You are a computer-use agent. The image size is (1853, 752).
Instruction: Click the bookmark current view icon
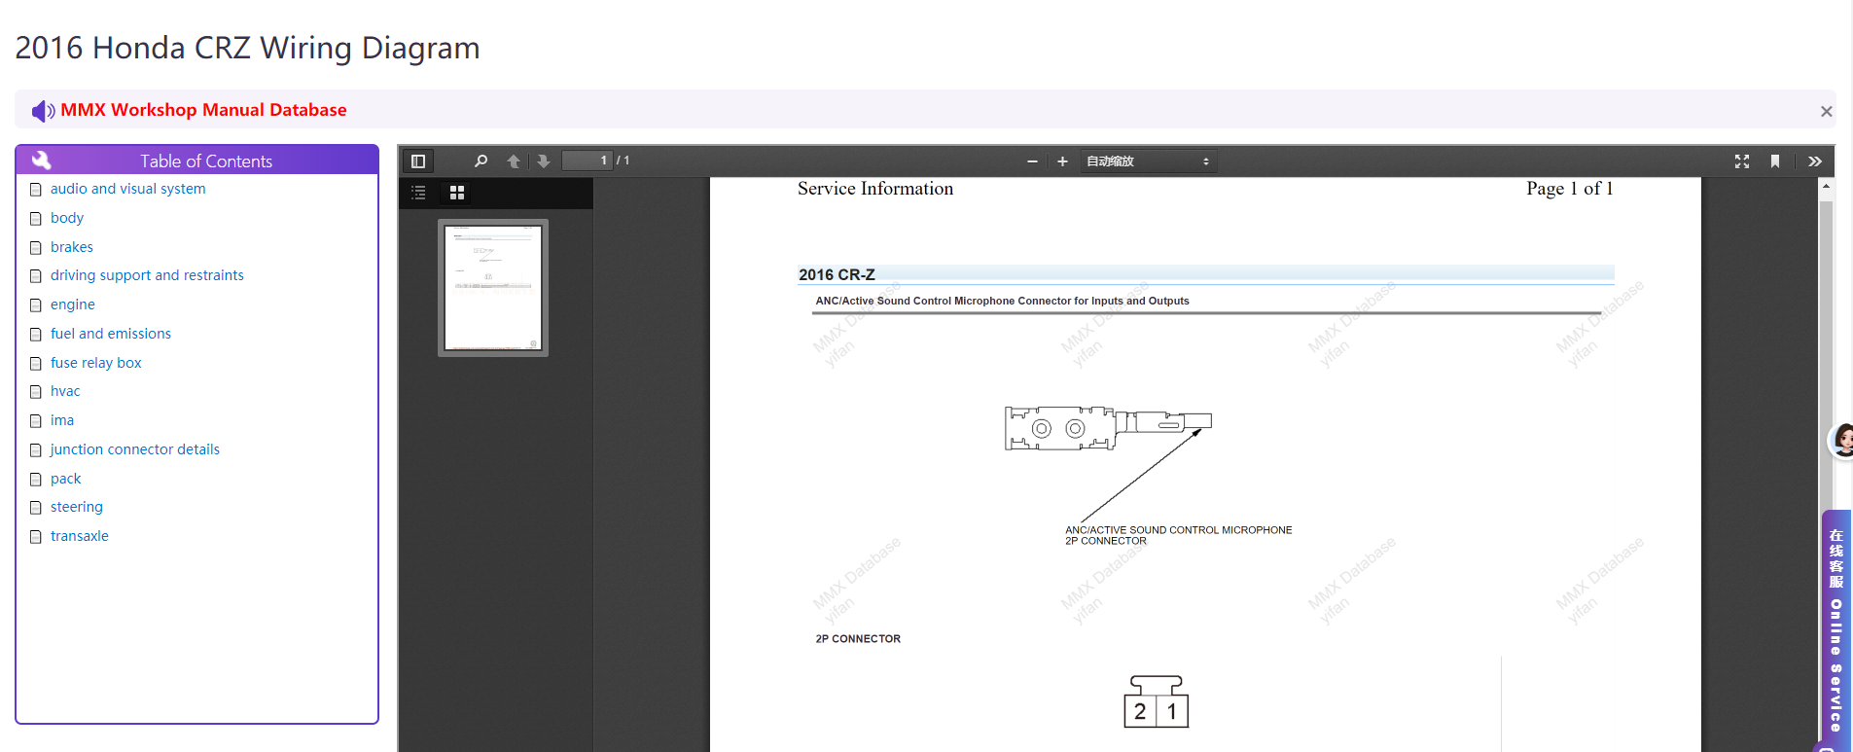(x=1775, y=161)
